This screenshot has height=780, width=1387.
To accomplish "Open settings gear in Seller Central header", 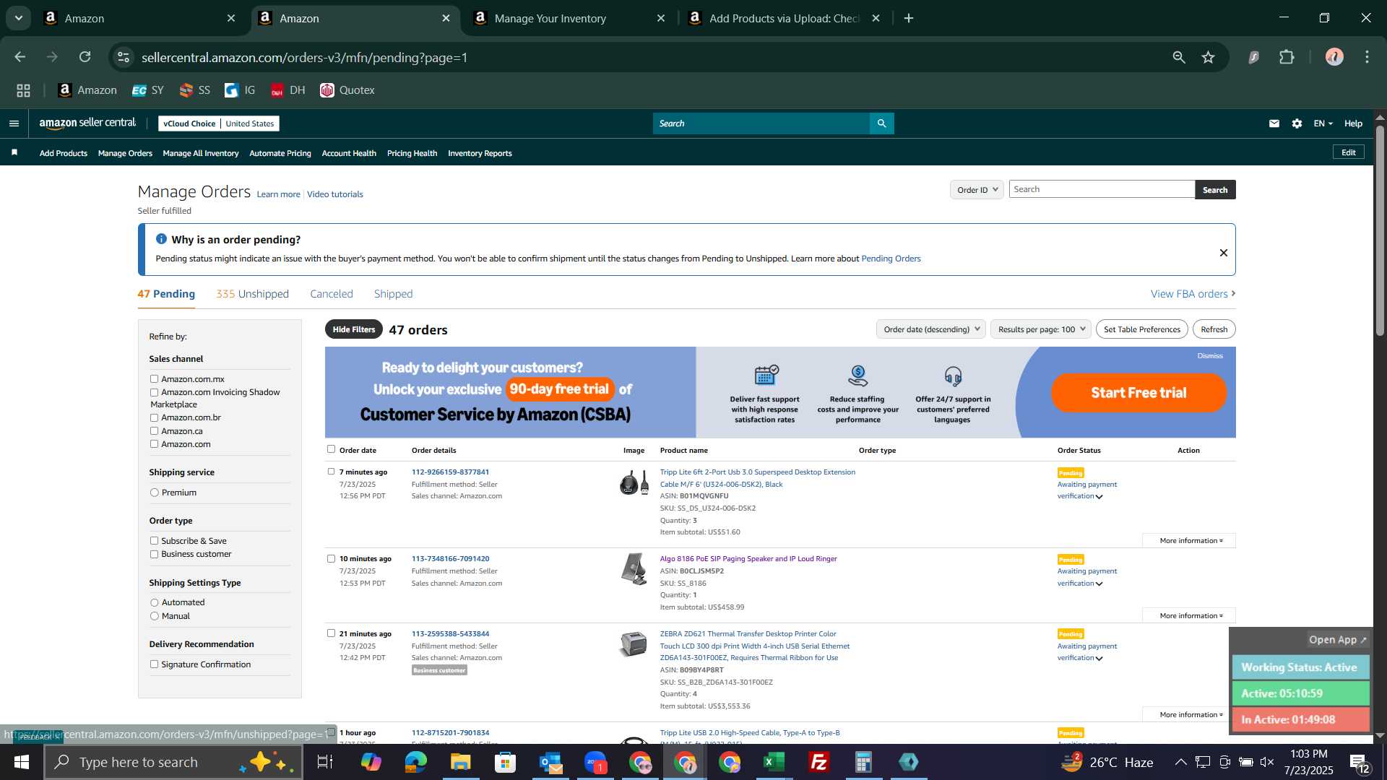I will coord(1297,123).
